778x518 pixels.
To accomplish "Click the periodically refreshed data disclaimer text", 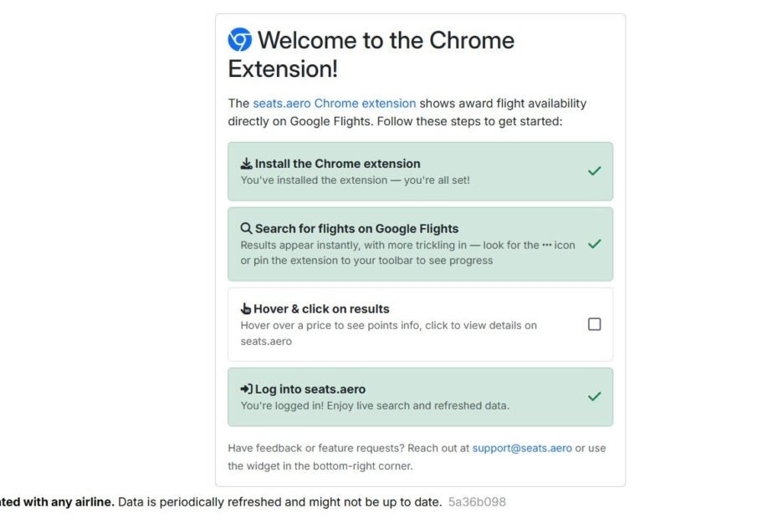I will (280, 502).
